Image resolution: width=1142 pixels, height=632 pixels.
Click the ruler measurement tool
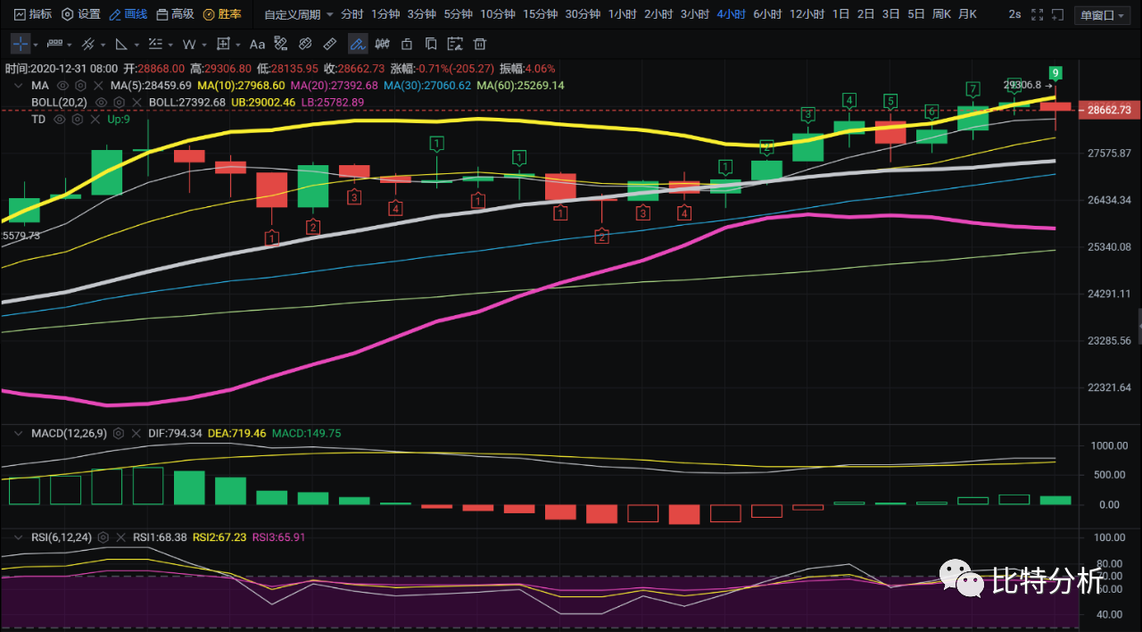329,44
